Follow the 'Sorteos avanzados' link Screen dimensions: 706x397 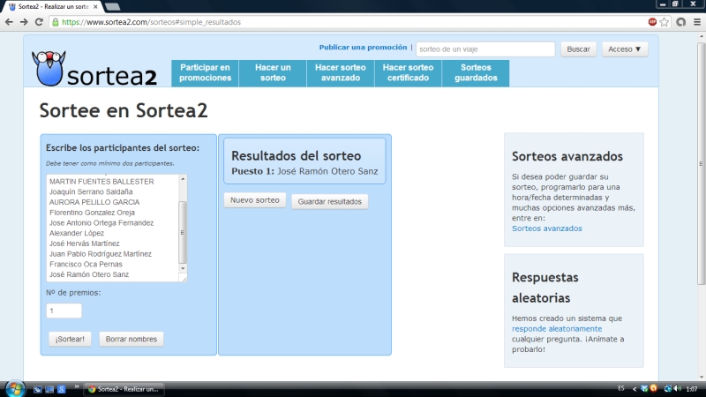point(546,228)
